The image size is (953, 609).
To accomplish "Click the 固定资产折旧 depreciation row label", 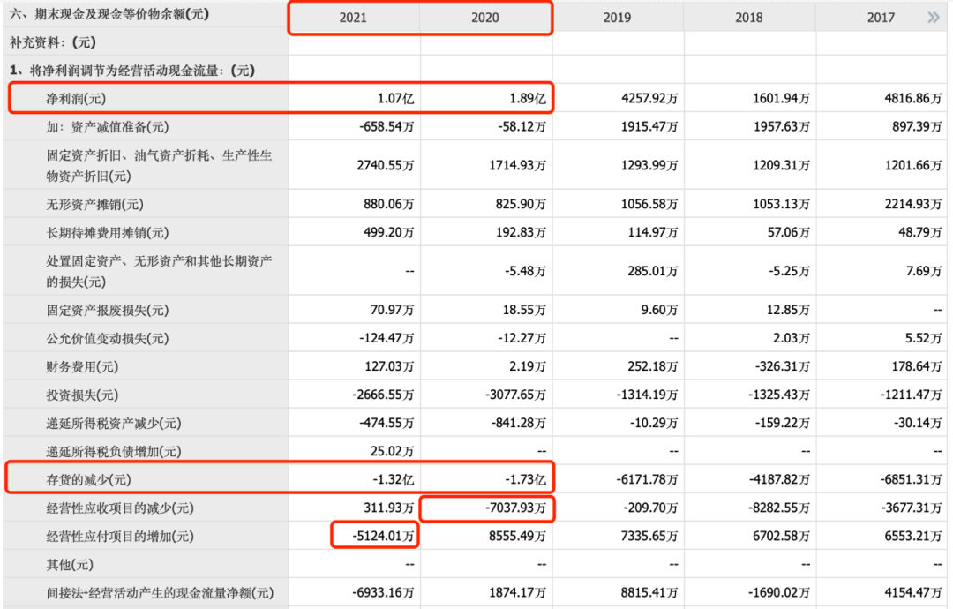I will (159, 165).
